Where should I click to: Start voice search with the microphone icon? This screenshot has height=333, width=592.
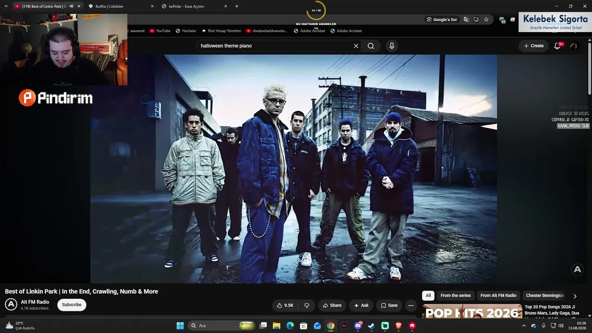(x=392, y=46)
